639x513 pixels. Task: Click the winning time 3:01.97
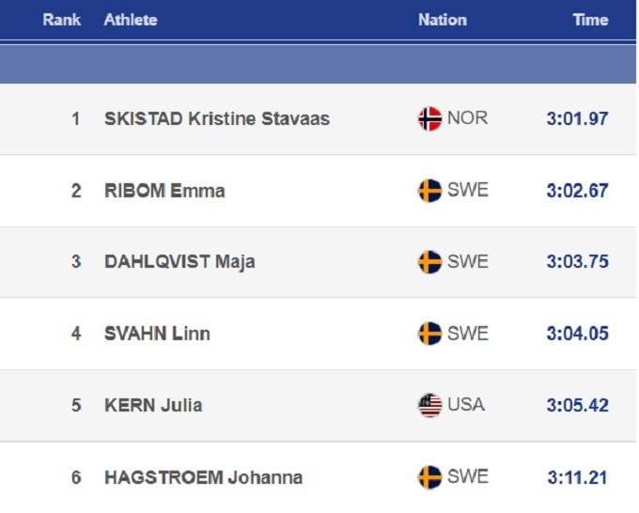[577, 119]
